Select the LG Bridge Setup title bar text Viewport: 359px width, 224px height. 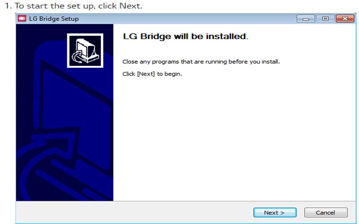[x=54, y=18]
